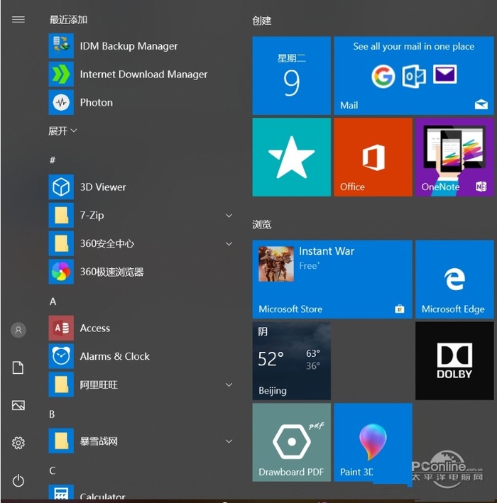This screenshot has width=497, height=503.
Task: Click the Photon label text
Action: [97, 103]
